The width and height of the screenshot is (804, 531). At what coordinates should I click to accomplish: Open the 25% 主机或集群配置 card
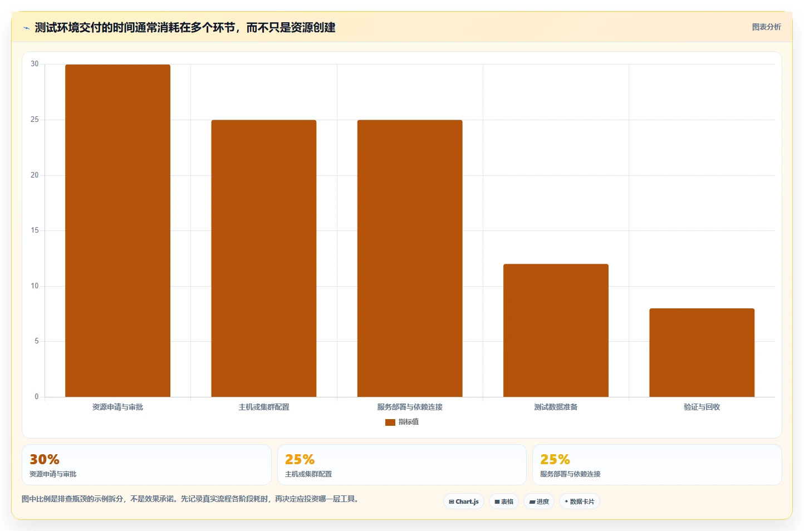pyautogui.click(x=402, y=465)
